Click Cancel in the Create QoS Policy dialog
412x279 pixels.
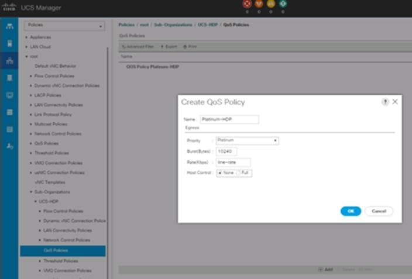coord(379,211)
